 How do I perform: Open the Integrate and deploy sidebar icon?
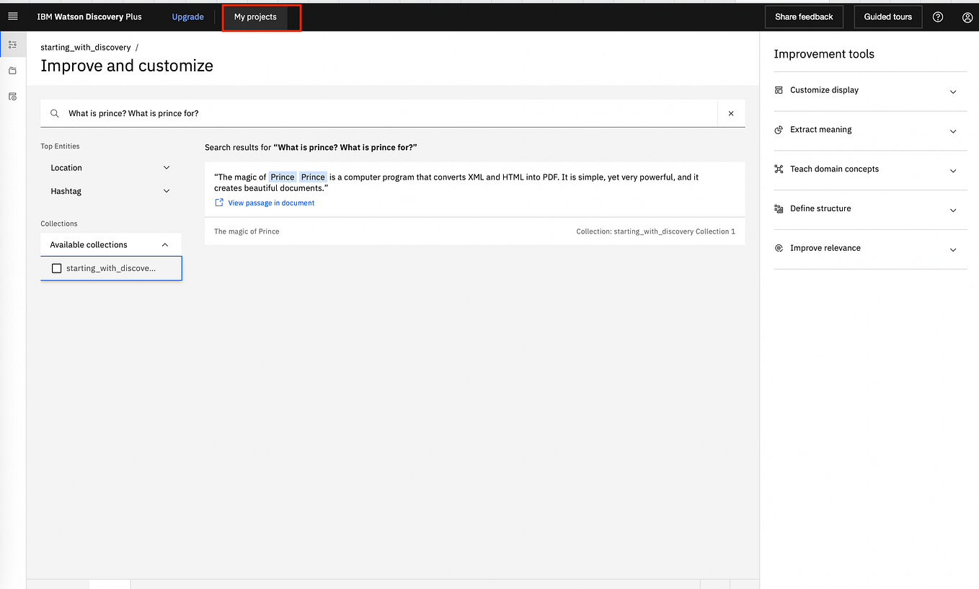coord(13,97)
